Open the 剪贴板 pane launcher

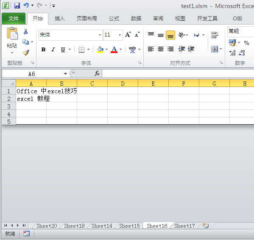click(x=32, y=63)
